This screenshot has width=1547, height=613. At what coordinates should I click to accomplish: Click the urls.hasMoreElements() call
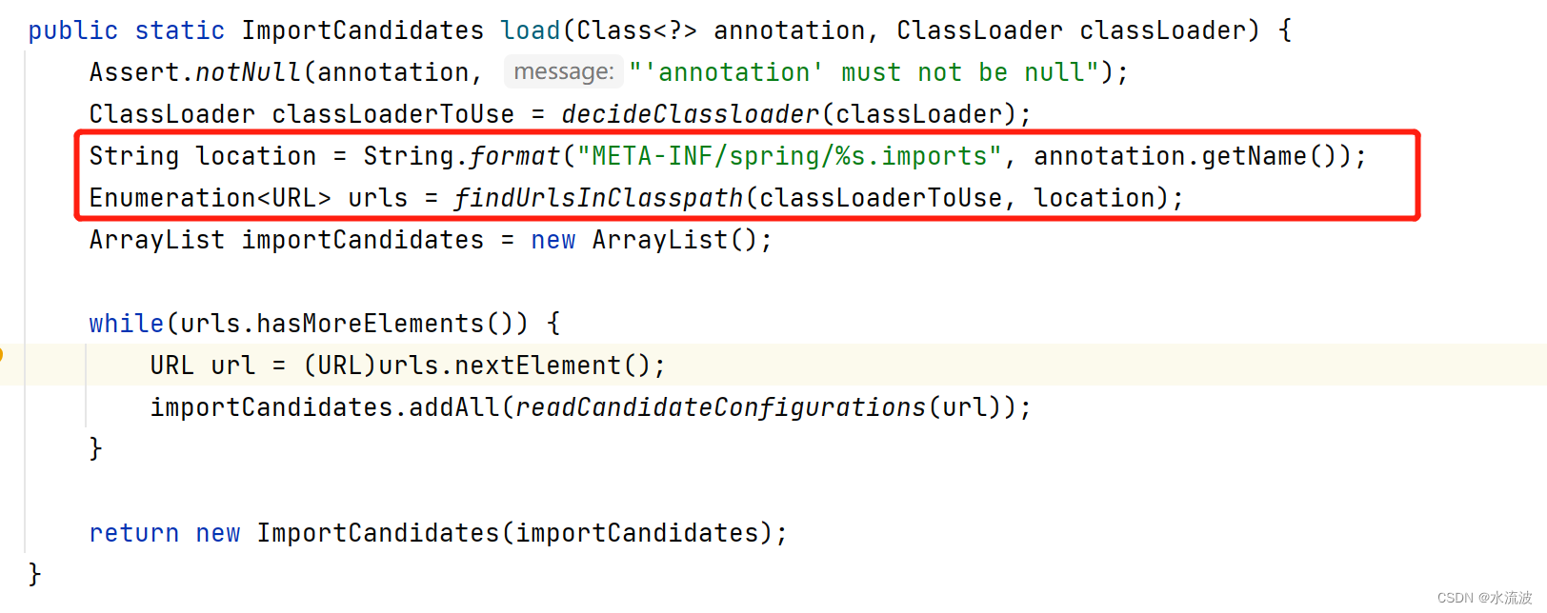pos(347,324)
